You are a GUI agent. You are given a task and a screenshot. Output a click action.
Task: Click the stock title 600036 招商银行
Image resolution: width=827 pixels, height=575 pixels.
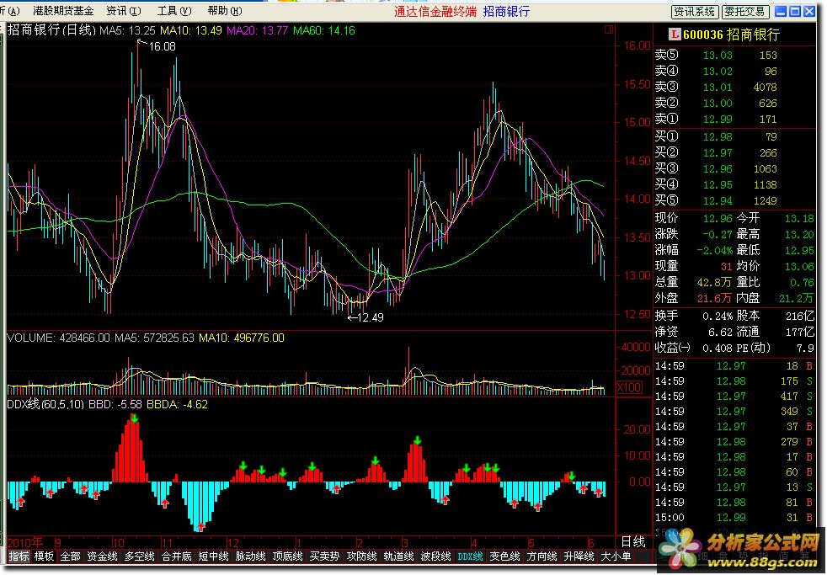coord(731,35)
